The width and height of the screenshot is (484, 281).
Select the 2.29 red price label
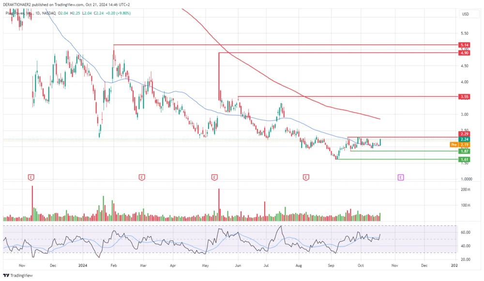[x=464, y=133]
